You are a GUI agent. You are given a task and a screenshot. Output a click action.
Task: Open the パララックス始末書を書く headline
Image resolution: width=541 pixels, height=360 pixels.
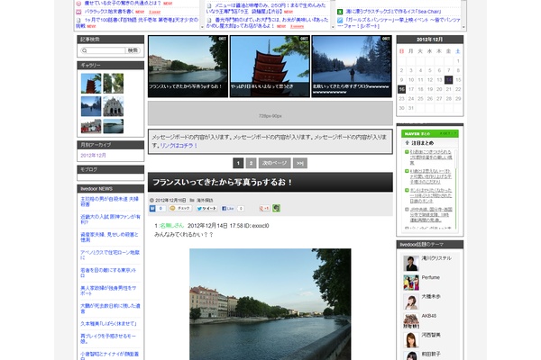point(109,12)
